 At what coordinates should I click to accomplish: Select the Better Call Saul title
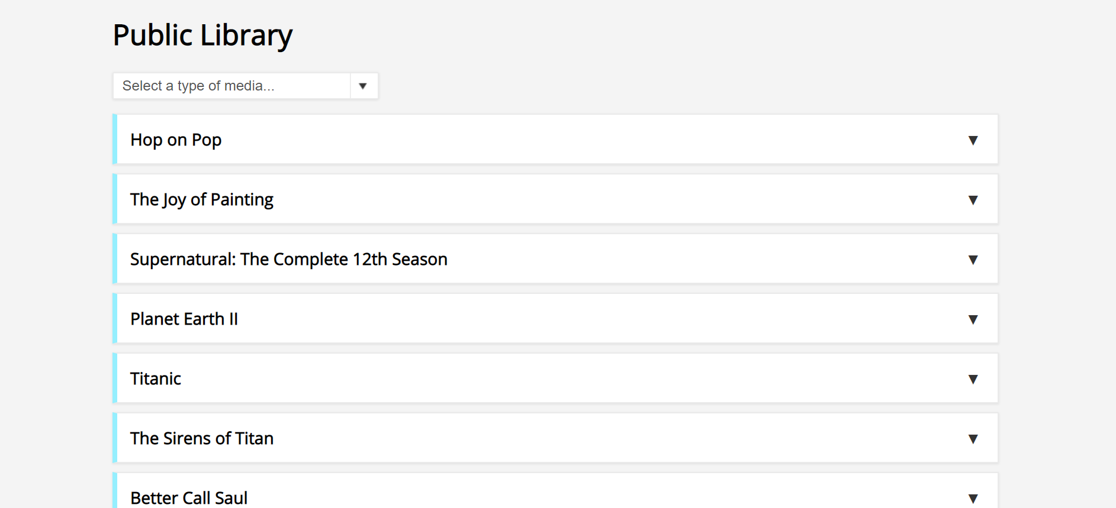(189, 498)
